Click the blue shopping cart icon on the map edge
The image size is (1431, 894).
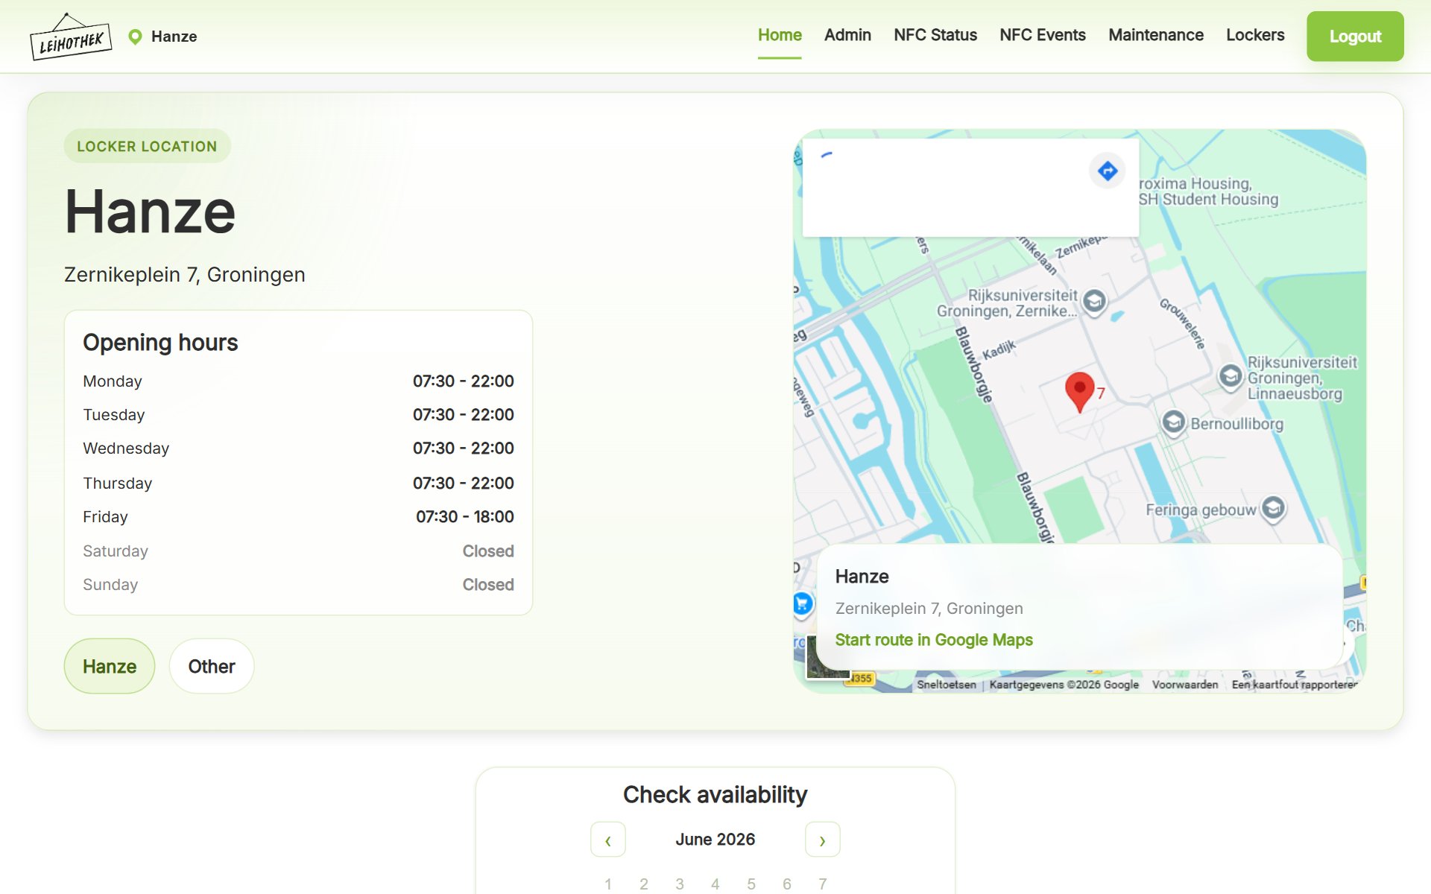tap(803, 603)
